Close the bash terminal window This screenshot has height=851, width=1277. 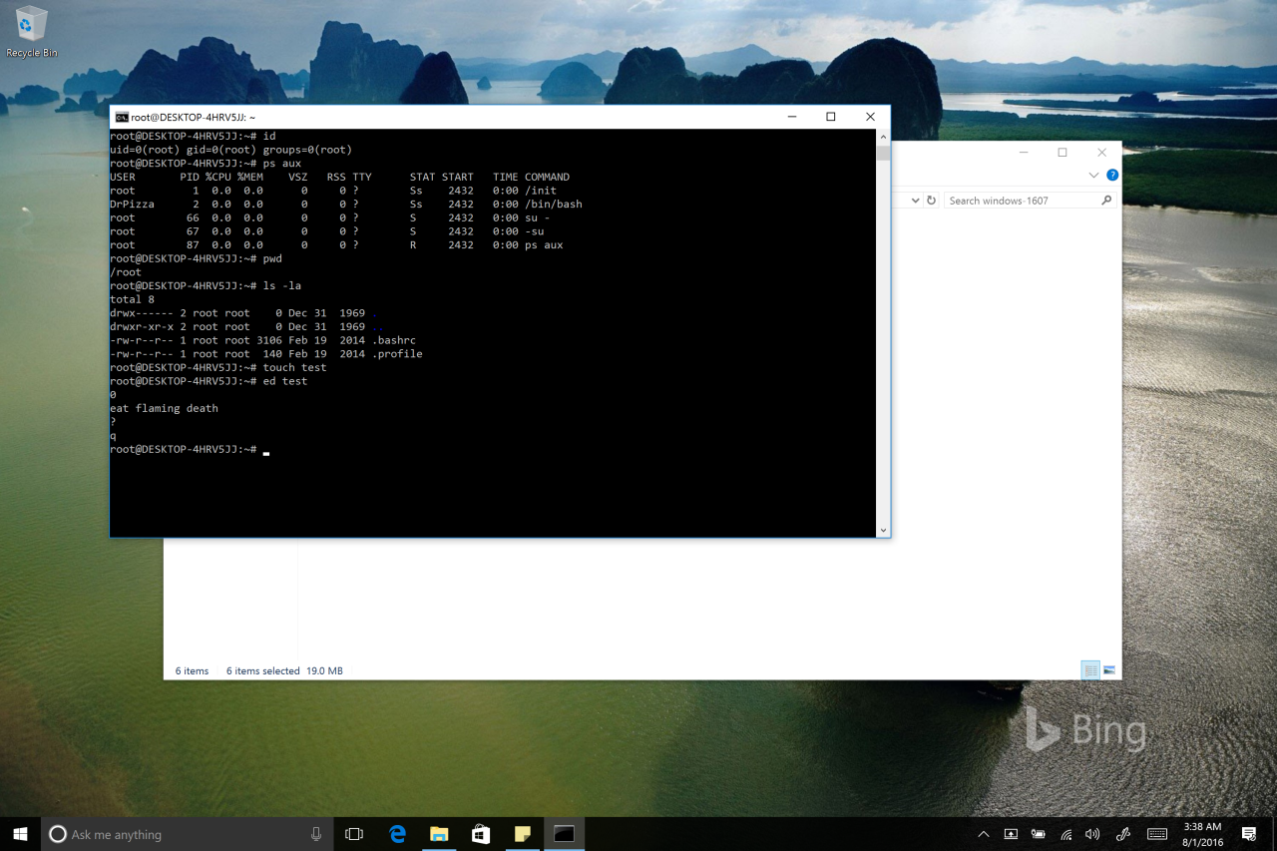coord(870,117)
